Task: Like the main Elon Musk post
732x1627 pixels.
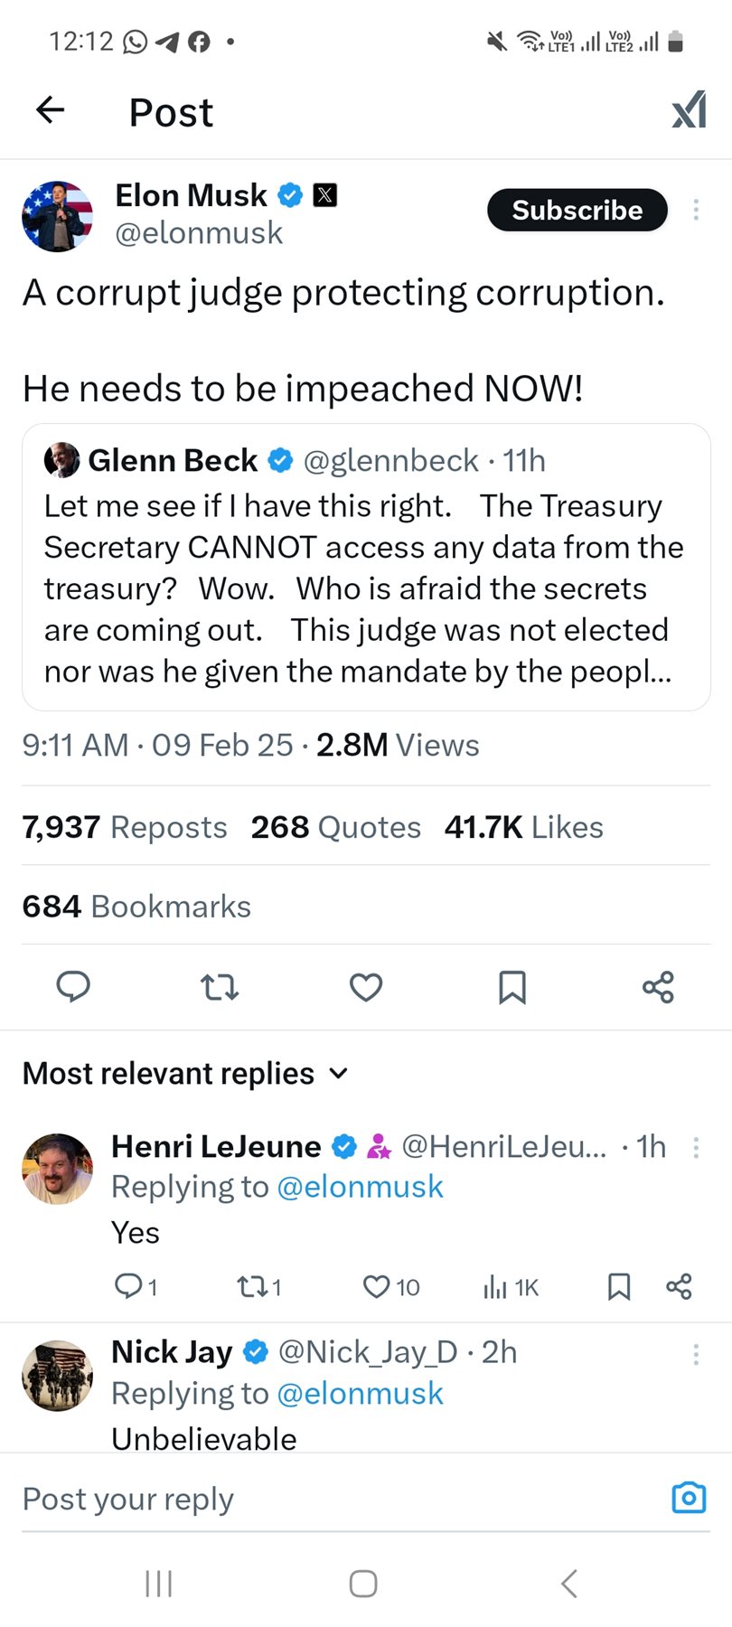Action: [366, 986]
